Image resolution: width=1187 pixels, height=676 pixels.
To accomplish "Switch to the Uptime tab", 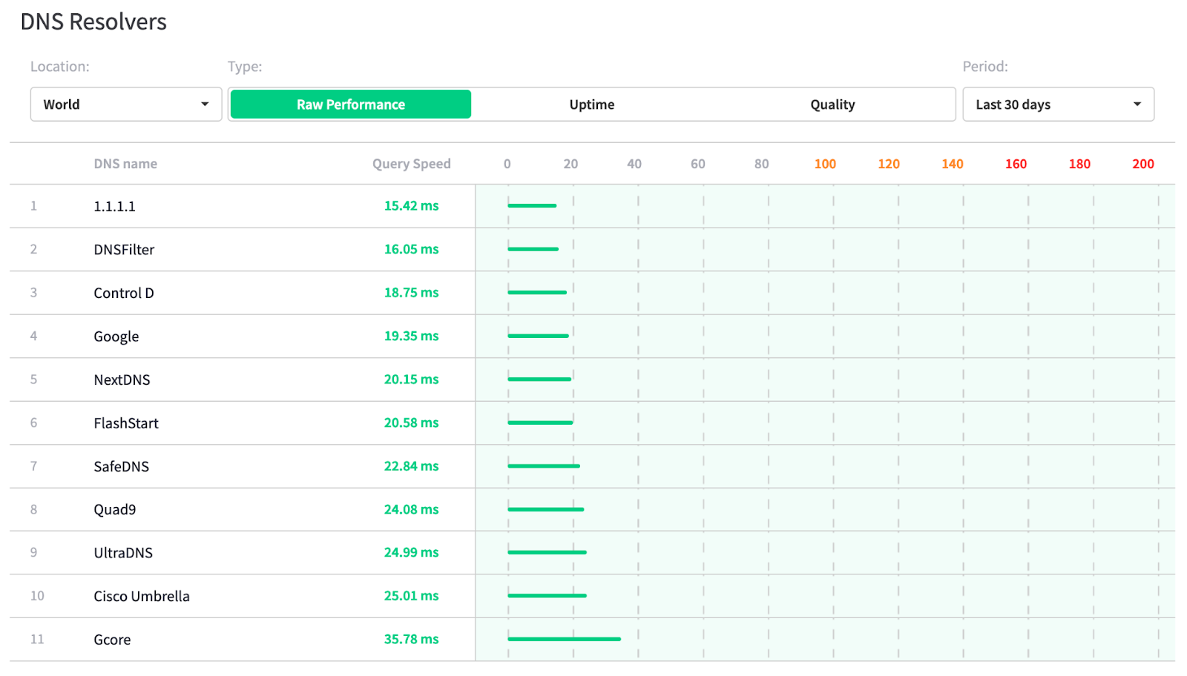I will (592, 105).
